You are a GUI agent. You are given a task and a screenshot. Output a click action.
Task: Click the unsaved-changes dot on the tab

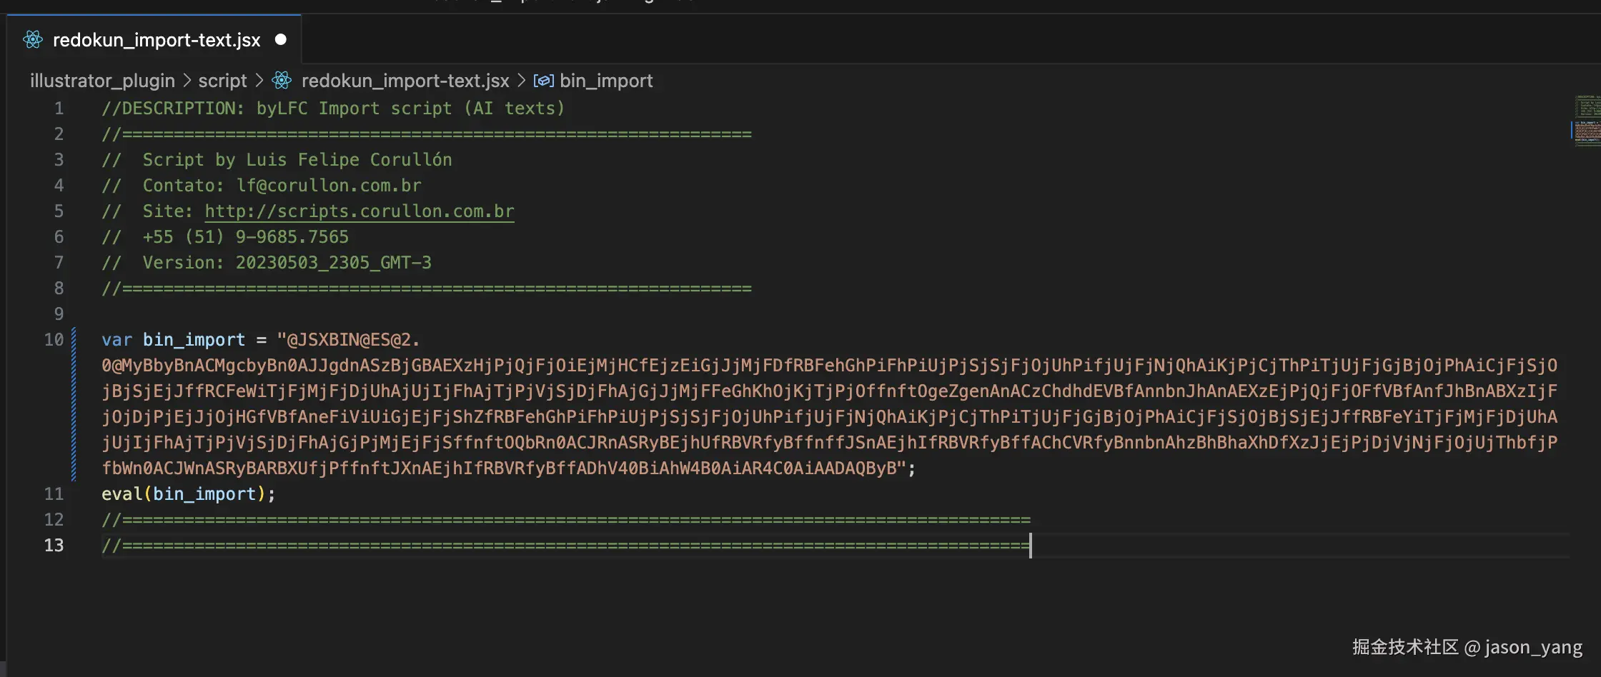(x=281, y=40)
